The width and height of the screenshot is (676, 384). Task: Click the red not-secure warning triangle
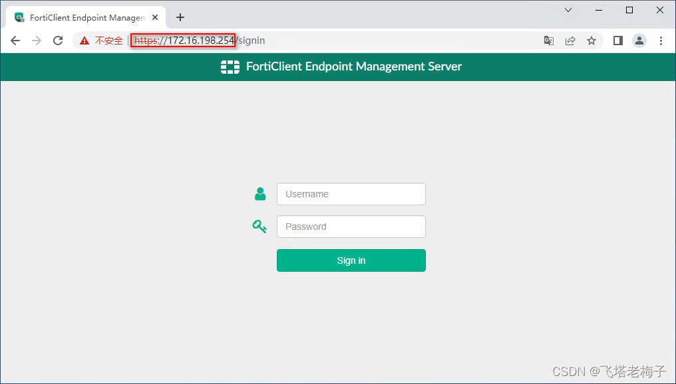84,41
